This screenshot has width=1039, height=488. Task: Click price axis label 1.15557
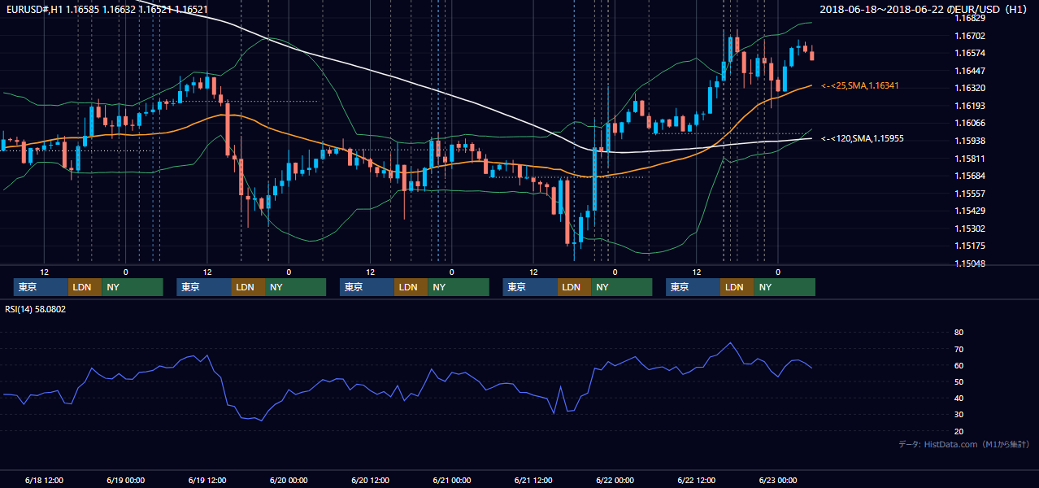point(969,194)
